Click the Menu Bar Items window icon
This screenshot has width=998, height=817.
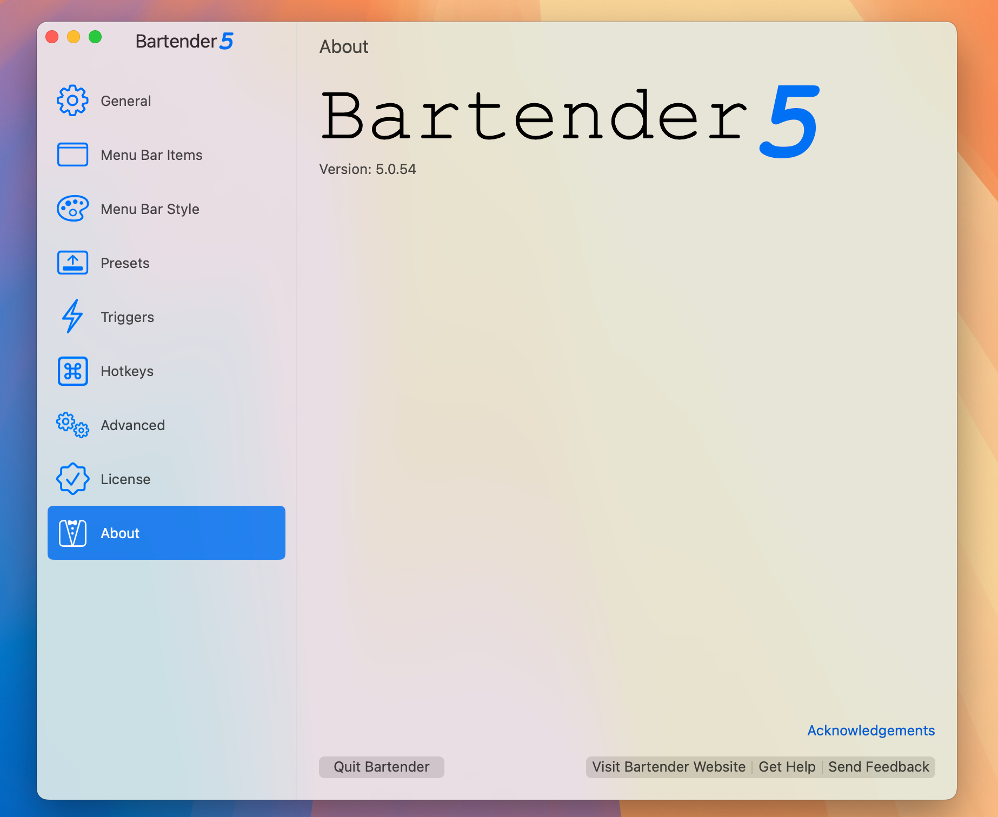tap(72, 155)
